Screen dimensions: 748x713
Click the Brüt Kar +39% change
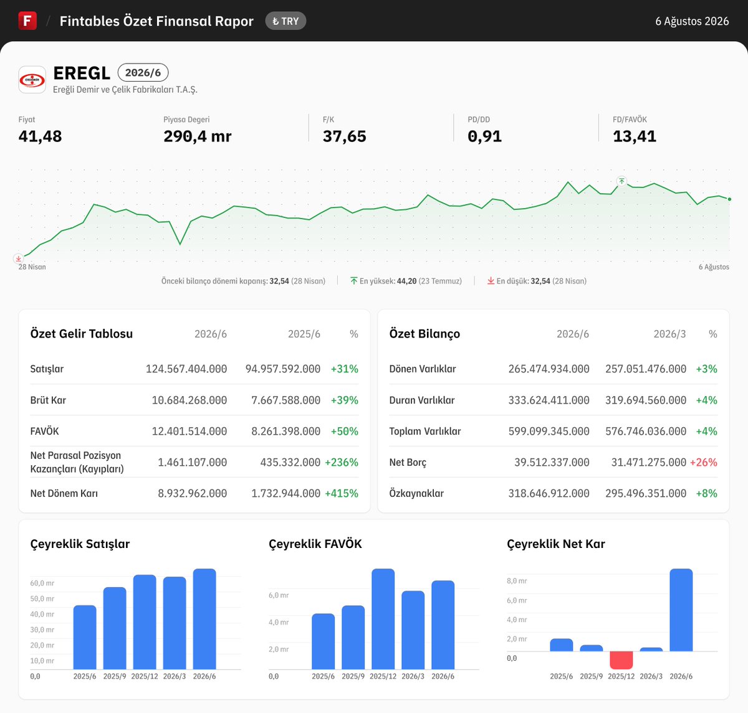tap(345, 400)
